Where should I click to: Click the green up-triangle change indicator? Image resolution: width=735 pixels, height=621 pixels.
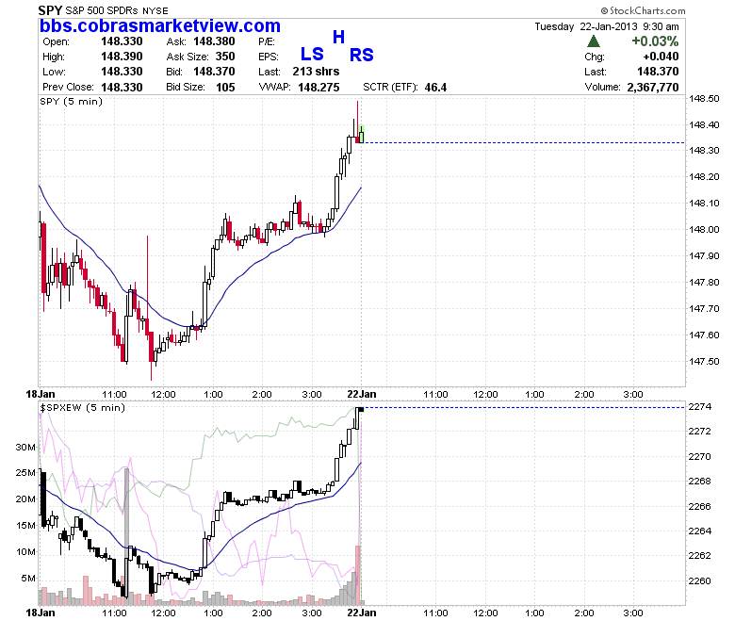pyautogui.click(x=594, y=41)
